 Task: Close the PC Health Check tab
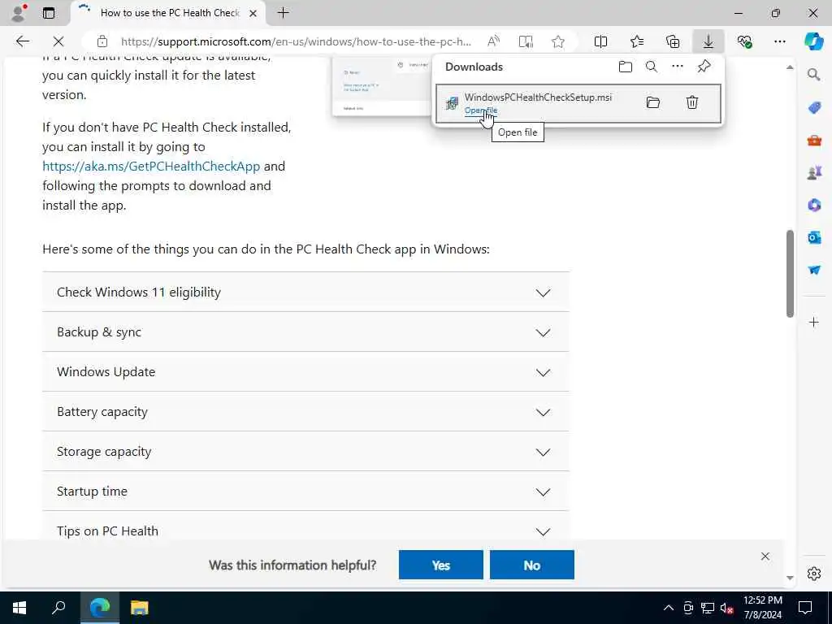pyautogui.click(x=253, y=13)
